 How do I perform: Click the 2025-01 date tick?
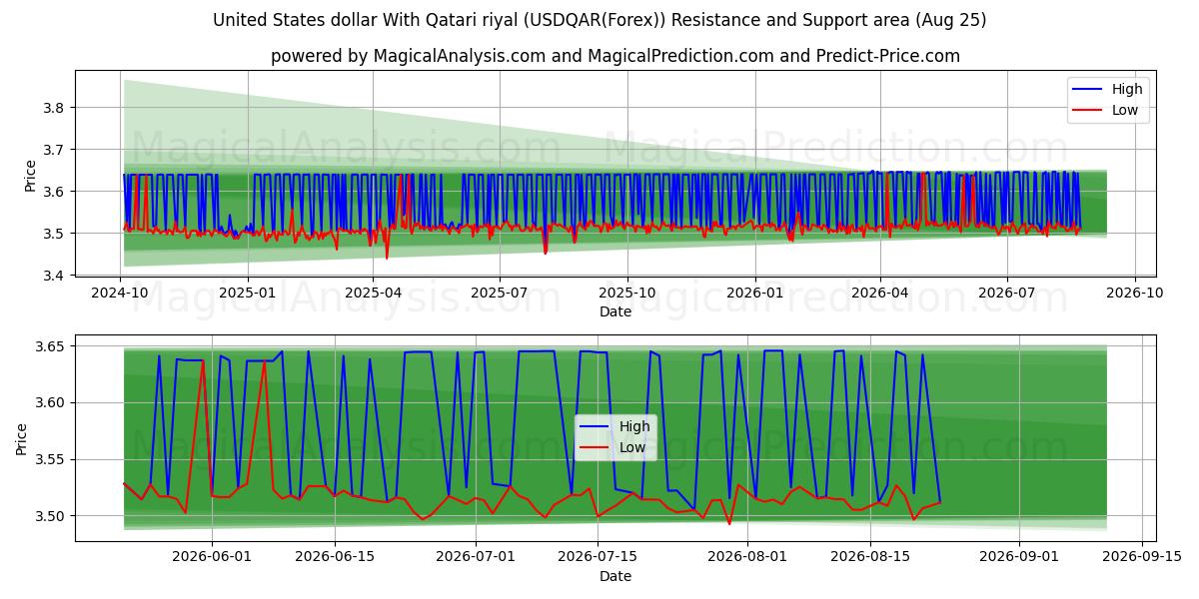coord(247,293)
